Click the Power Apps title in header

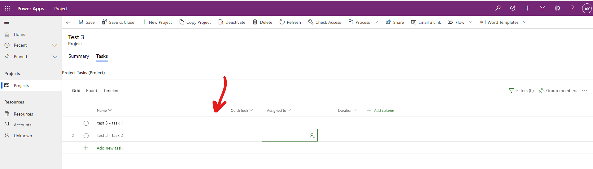[x=31, y=9]
